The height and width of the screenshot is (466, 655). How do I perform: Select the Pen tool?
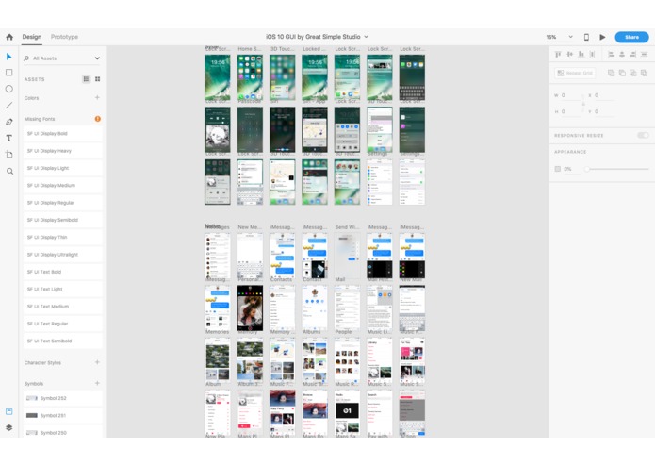coord(8,122)
